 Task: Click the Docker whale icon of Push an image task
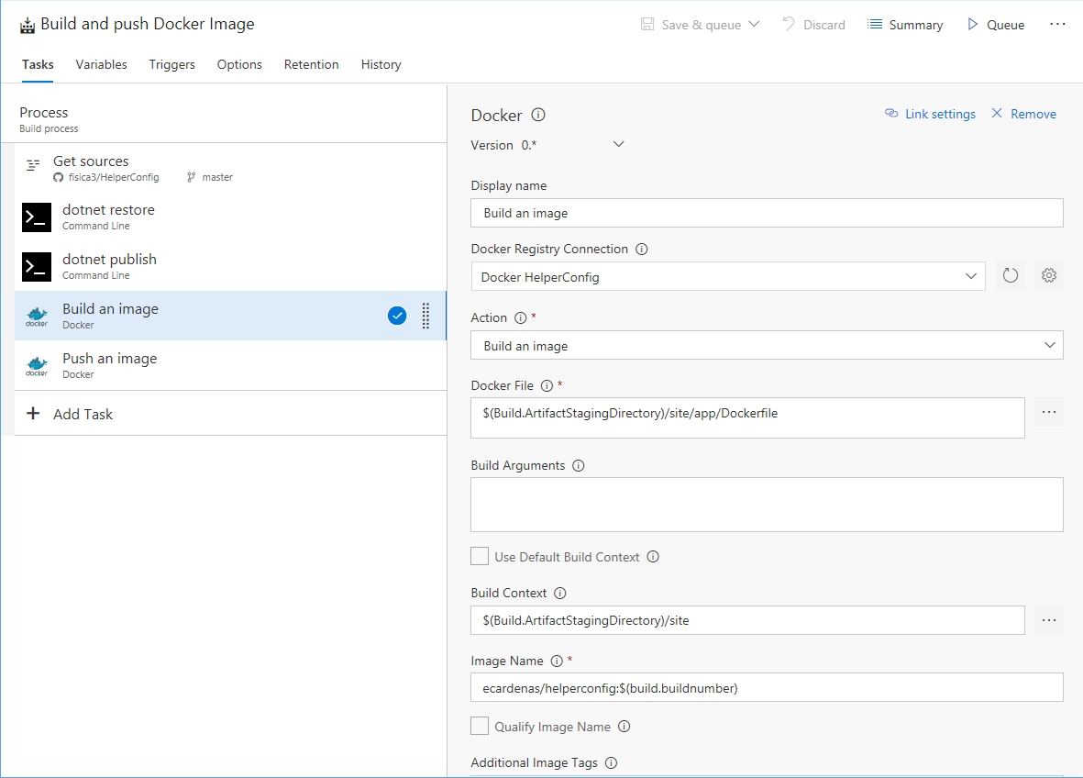37,366
